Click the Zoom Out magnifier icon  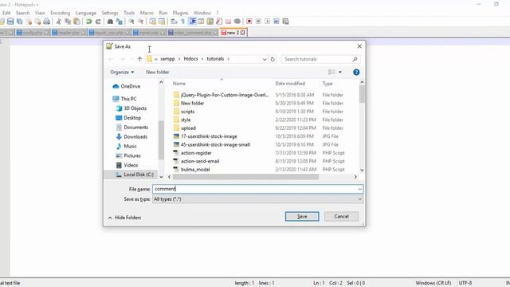coord(140,22)
